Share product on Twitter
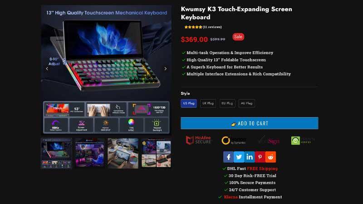Screen dimensions: 363x204 [x=239, y=157]
